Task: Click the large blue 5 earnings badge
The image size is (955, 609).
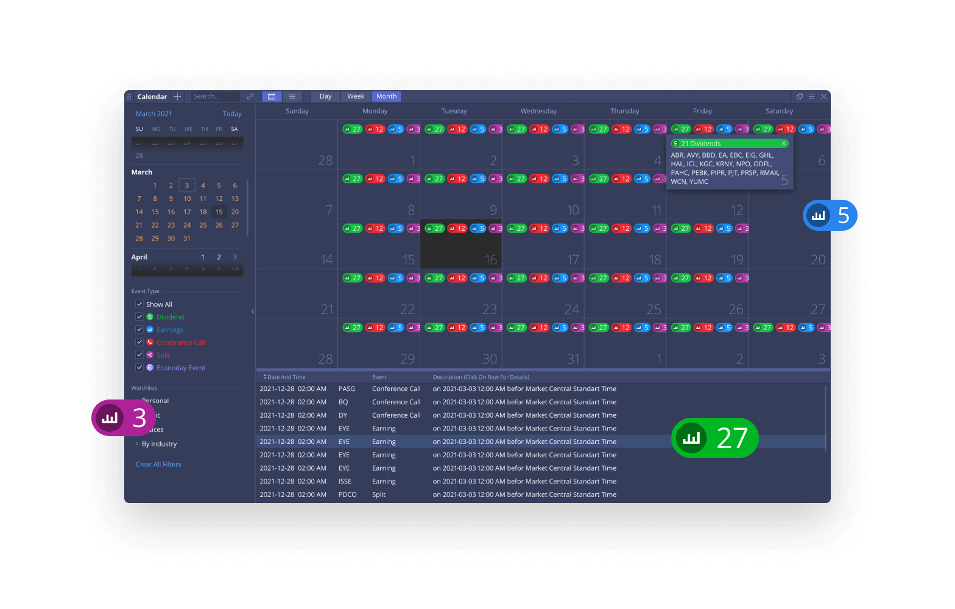Action: (x=830, y=215)
